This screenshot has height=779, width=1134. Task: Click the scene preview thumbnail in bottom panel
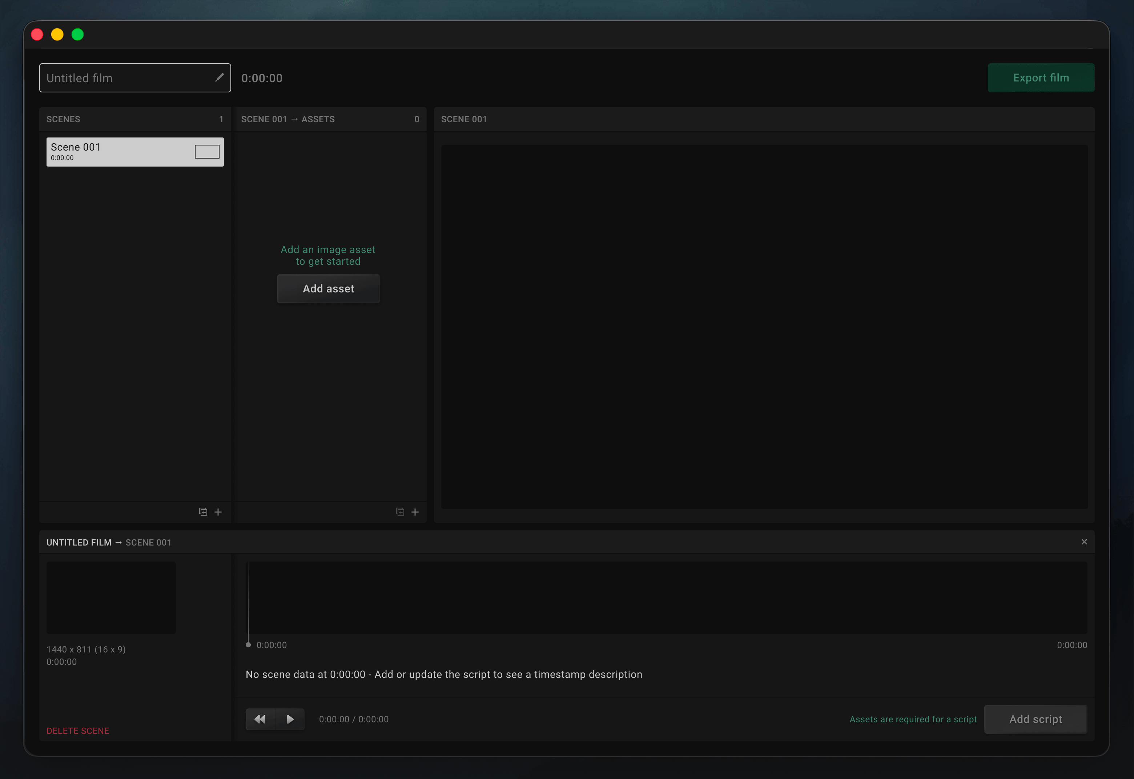pyautogui.click(x=111, y=598)
